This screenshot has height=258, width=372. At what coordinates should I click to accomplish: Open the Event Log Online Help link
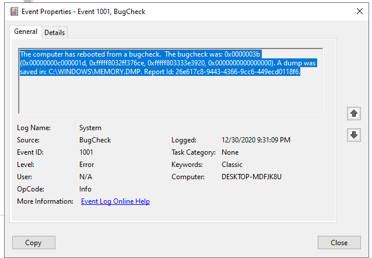click(115, 201)
